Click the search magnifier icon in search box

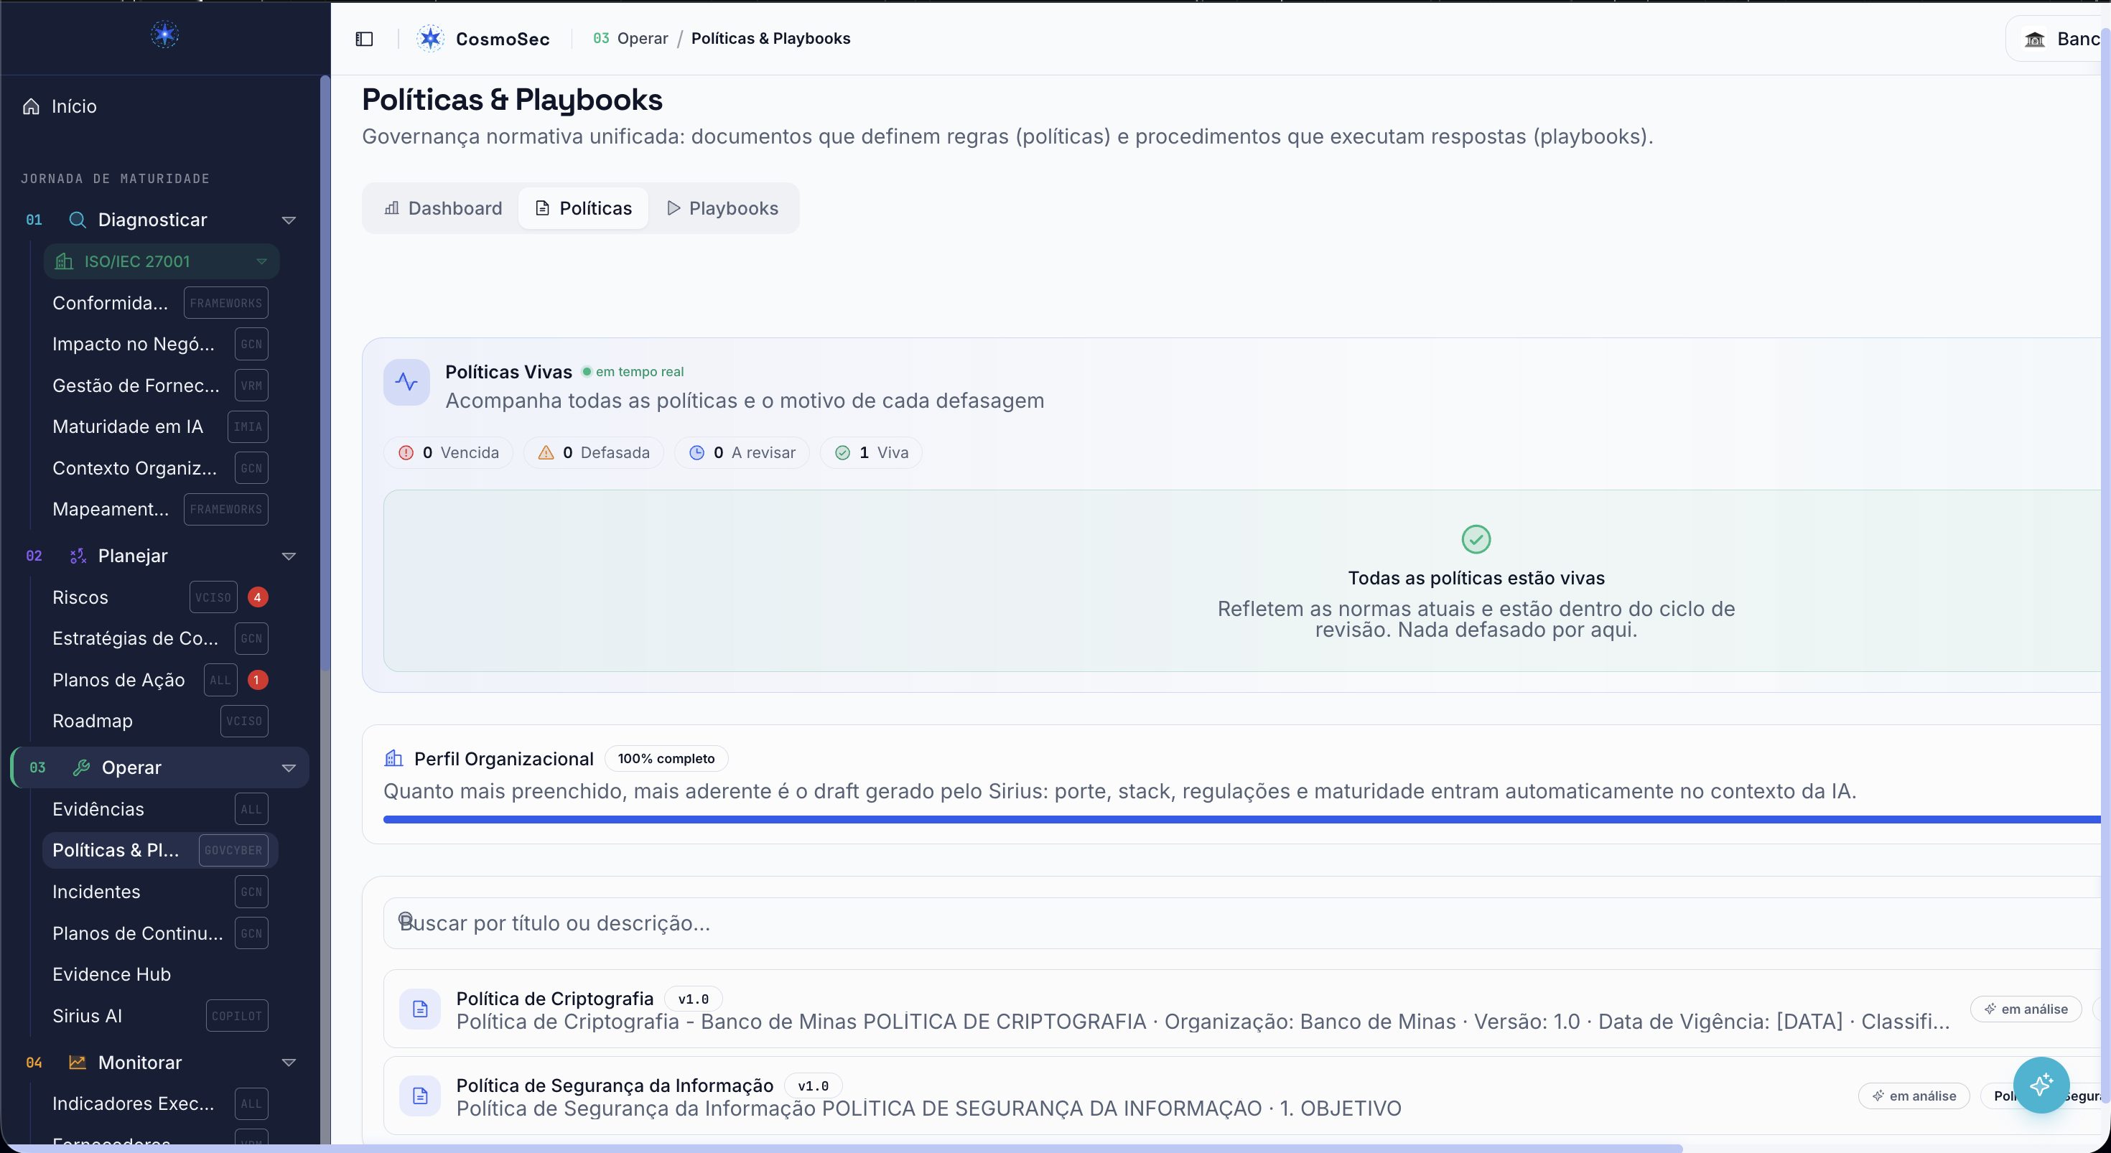pos(406,920)
